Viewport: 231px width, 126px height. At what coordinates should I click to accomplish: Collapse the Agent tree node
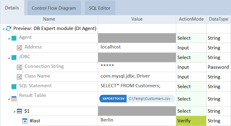tap(8, 38)
